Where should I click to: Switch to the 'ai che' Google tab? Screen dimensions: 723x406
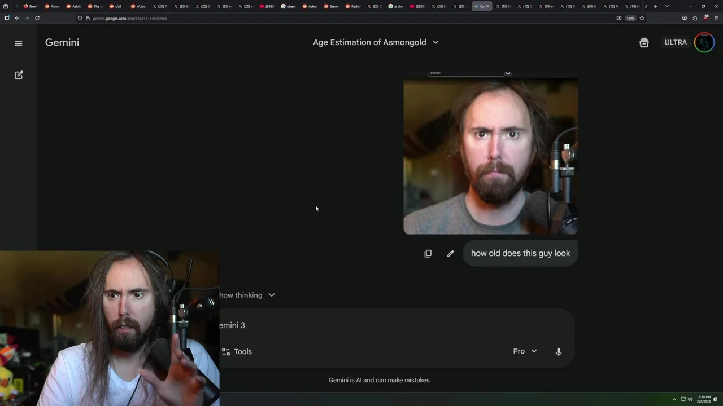click(395, 6)
